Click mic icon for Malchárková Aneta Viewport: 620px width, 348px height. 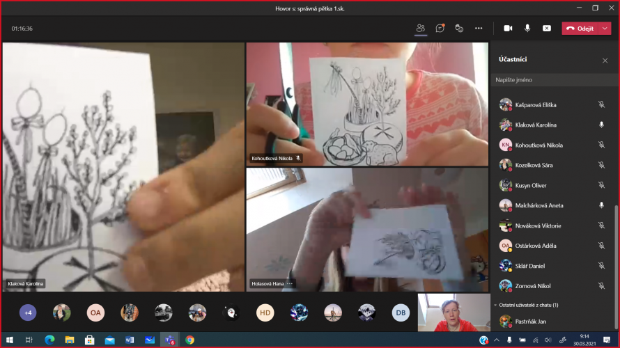click(x=601, y=205)
